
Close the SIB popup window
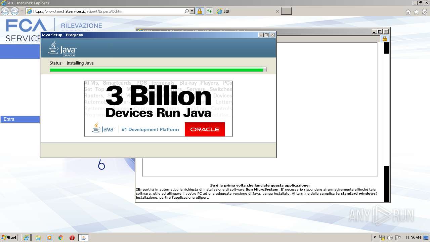pyautogui.click(x=386, y=32)
